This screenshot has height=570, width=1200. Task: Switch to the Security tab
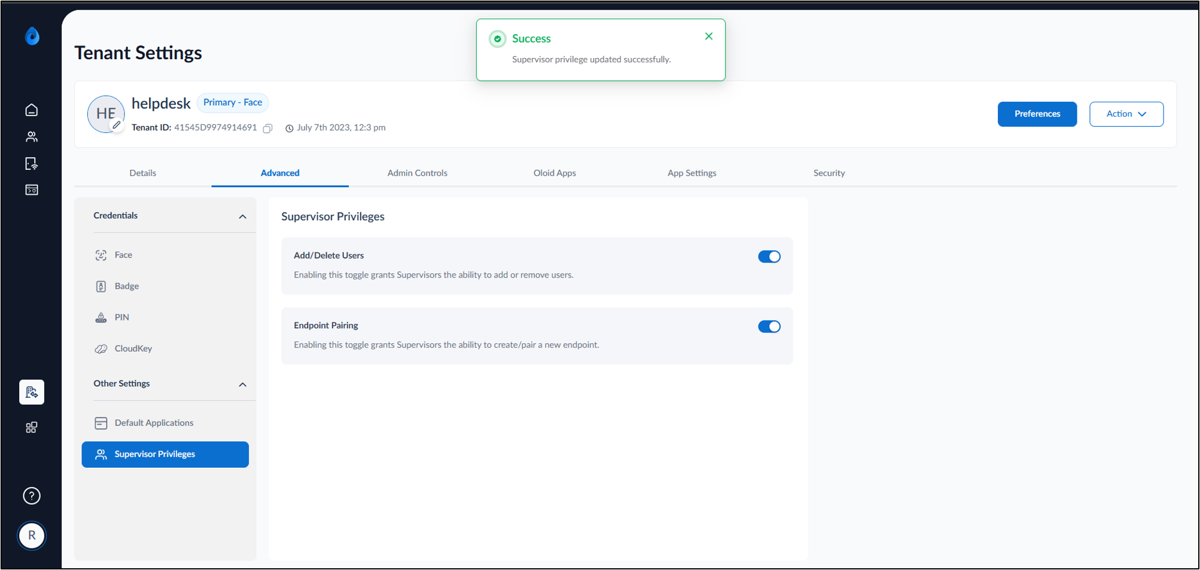(829, 173)
